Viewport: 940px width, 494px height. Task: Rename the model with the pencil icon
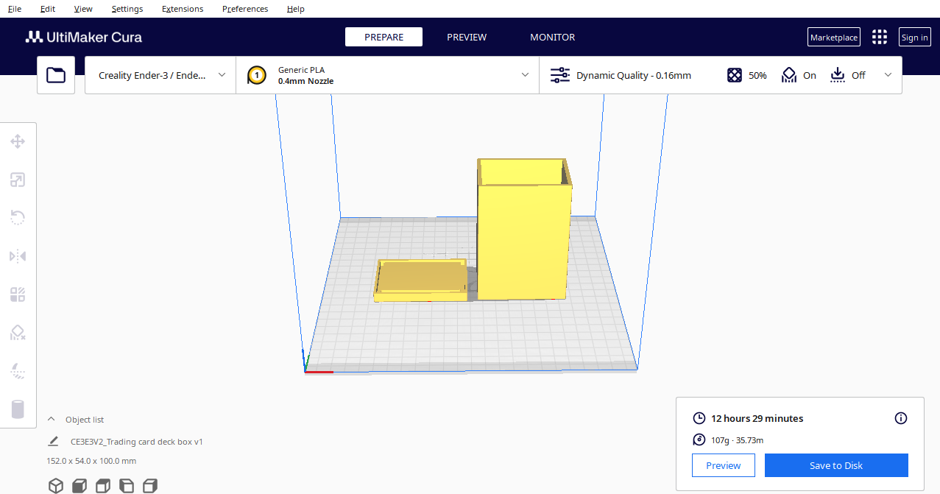[x=53, y=442]
